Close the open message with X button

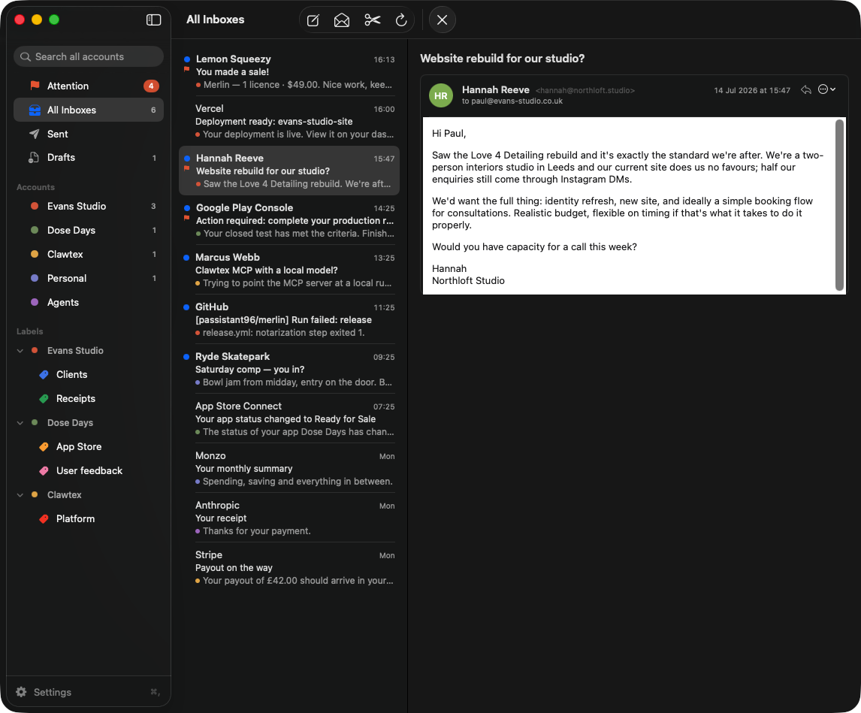442,20
